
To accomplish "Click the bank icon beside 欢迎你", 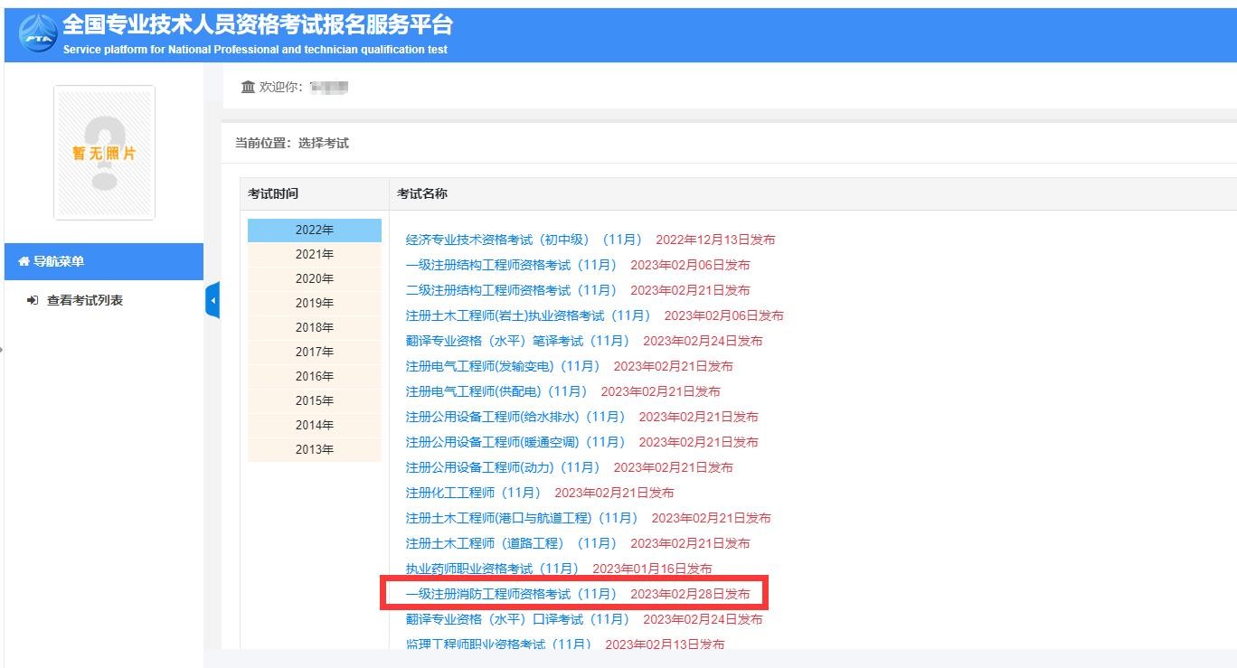I will (x=248, y=87).
